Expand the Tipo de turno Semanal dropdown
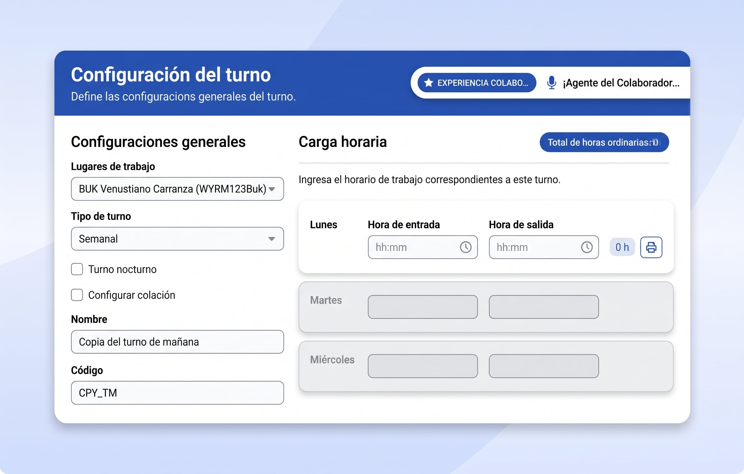Screen dimensions: 744x474 pyautogui.click(x=177, y=239)
